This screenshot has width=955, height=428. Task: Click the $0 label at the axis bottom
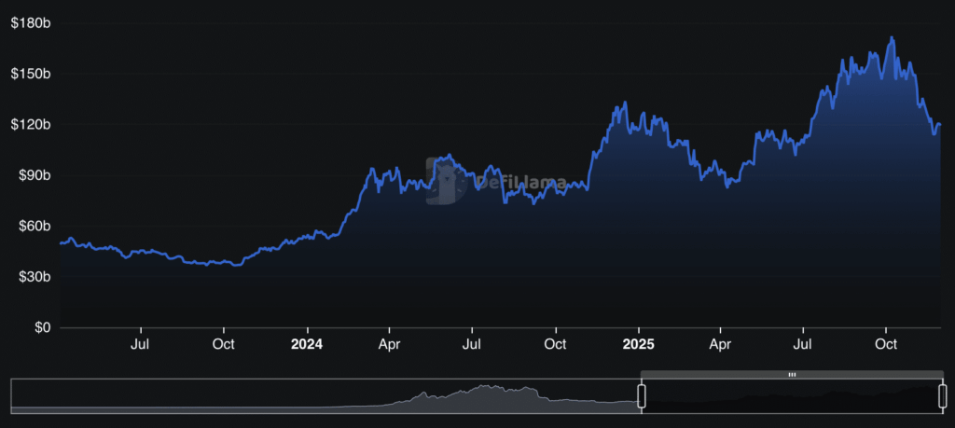click(x=43, y=328)
